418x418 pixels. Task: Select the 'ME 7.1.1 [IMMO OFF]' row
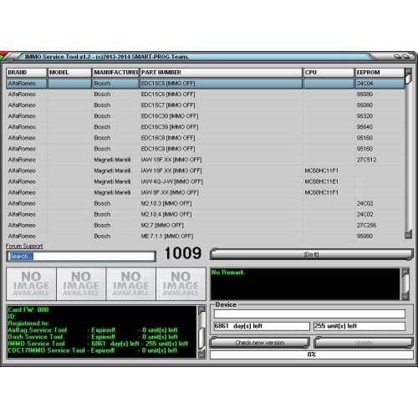206,236
